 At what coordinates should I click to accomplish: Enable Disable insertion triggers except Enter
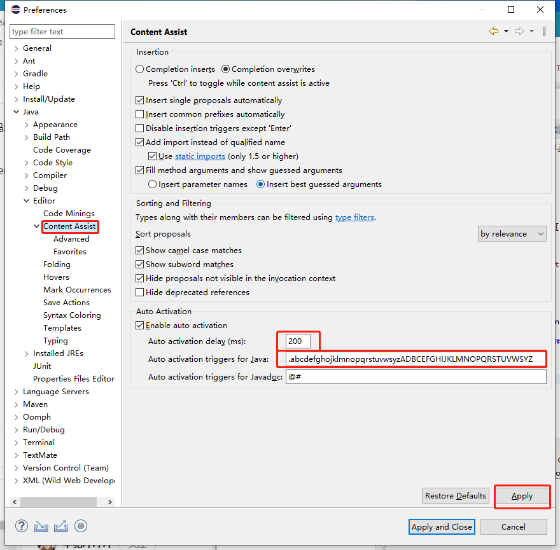[139, 128]
